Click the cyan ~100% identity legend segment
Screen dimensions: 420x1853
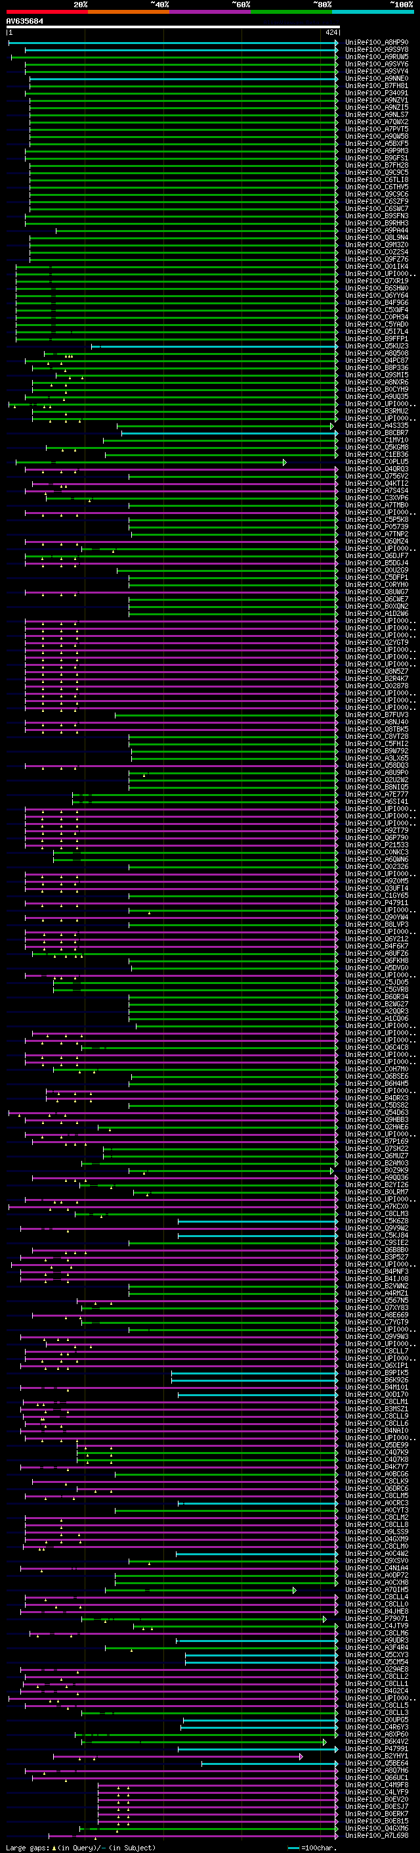(373, 12)
